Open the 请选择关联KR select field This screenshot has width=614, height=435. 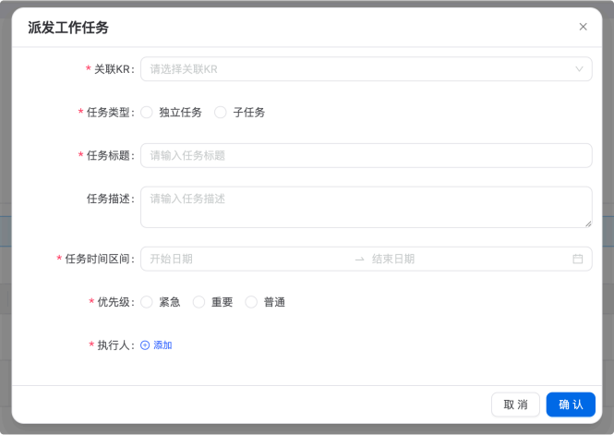[x=351, y=69]
